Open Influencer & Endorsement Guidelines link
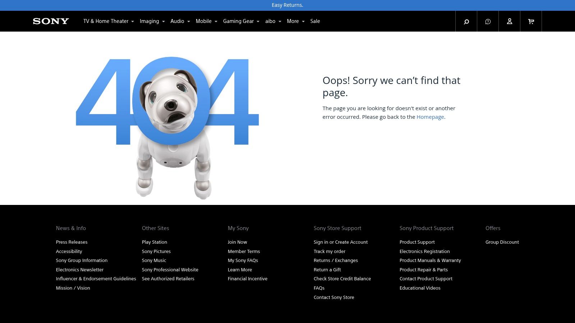The width and height of the screenshot is (575, 323). point(96,279)
